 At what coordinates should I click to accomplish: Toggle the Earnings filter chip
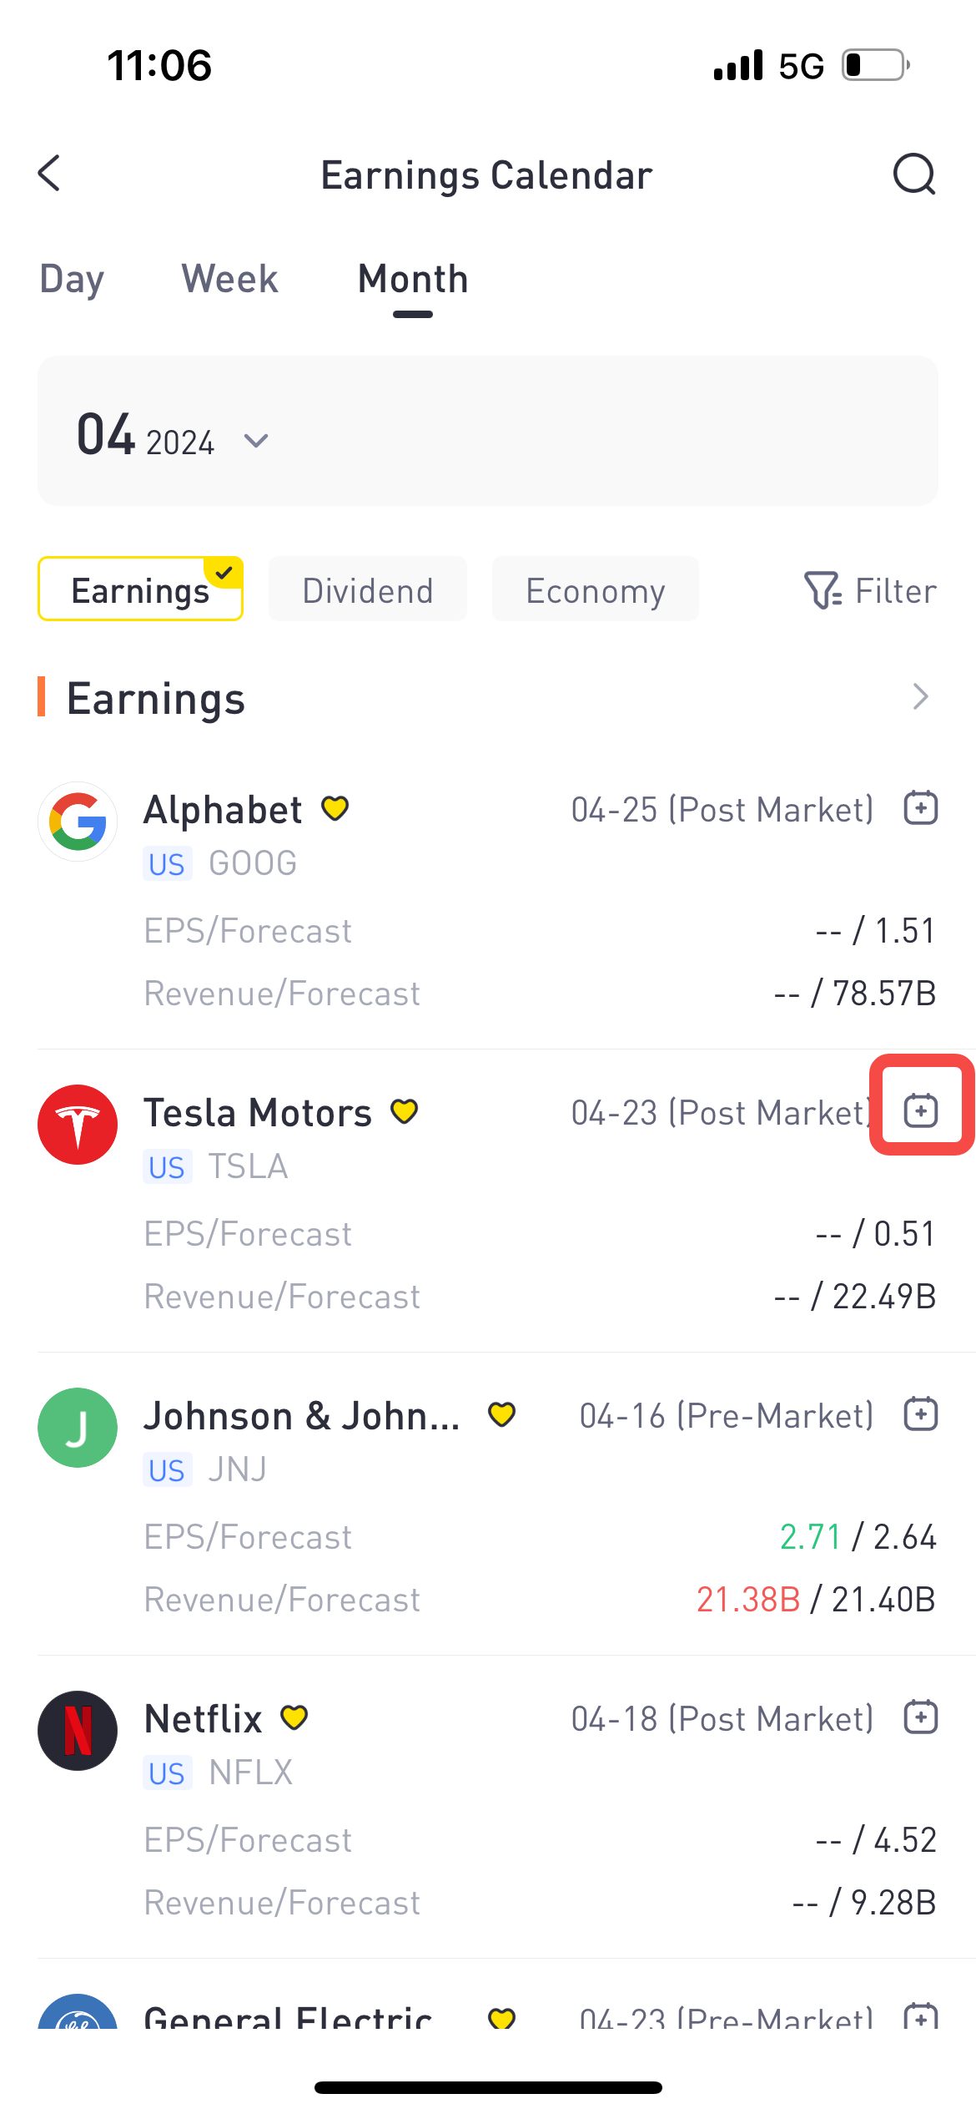140,589
